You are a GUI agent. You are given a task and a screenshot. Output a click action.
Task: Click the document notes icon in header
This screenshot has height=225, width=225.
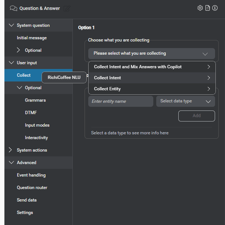208,8
